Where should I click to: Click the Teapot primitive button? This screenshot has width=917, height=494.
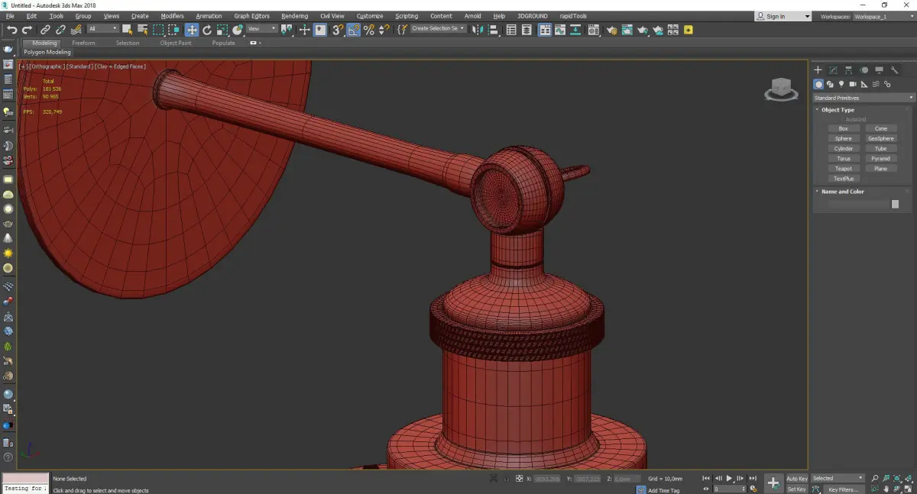tap(844, 169)
